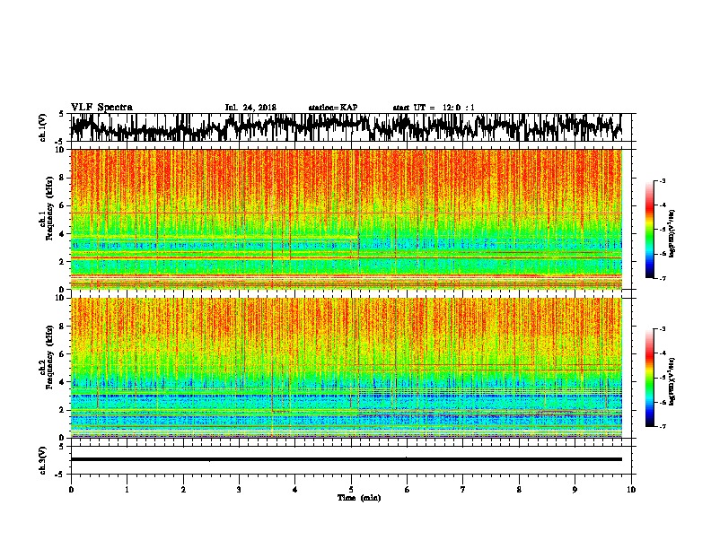711x549 pixels.
Task: Click time-axis tick label "0"
Action: (x=71, y=490)
